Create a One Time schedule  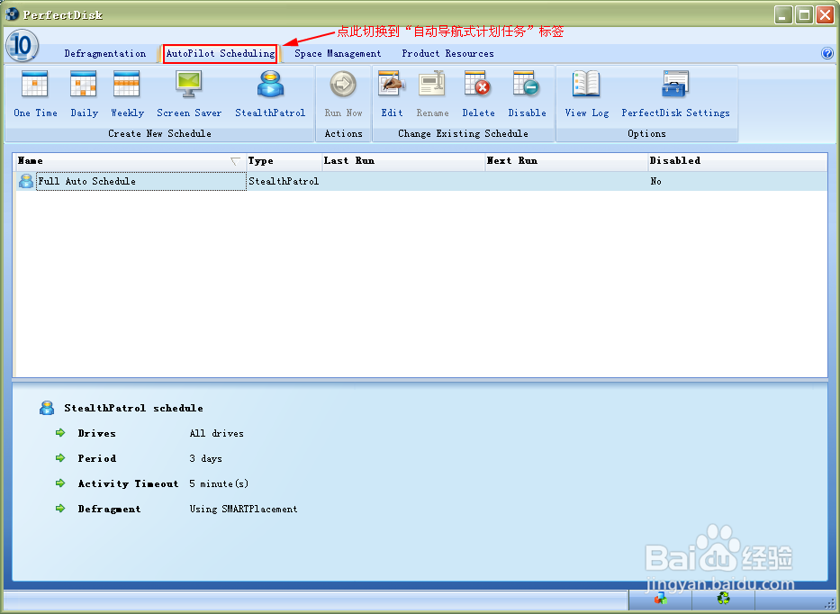(35, 95)
